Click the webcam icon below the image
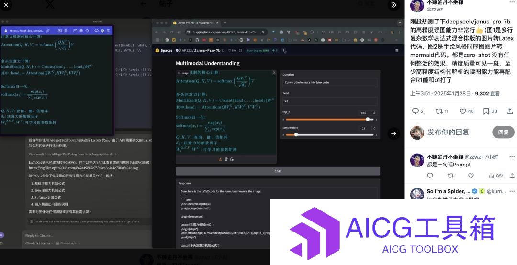Image resolution: width=517 pixels, height=265 pixels. tap(226, 159)
